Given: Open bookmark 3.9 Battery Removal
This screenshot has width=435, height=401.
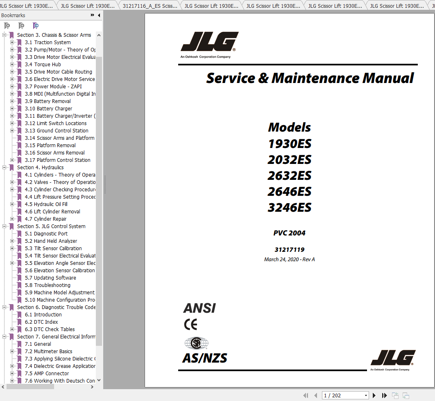Looking at the screenshot, I should (48, 101).
